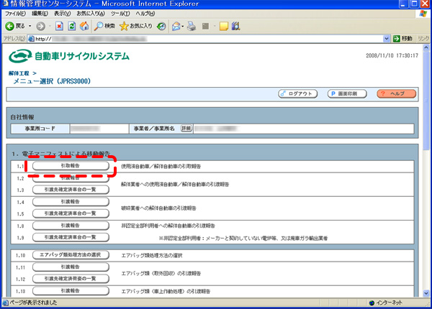Click the vertical scrollbar thumb
The height and width of the screenshot is (309, 432).
[426, 101]
